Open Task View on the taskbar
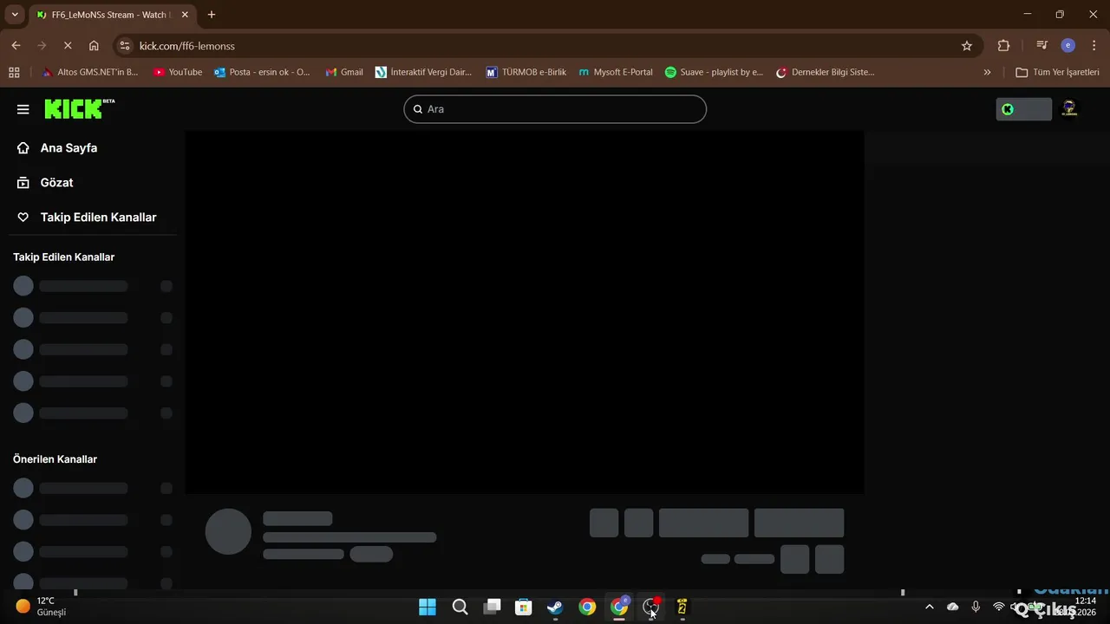The image size is (1110, 624). pyautogui.click(x=492, y=607)
